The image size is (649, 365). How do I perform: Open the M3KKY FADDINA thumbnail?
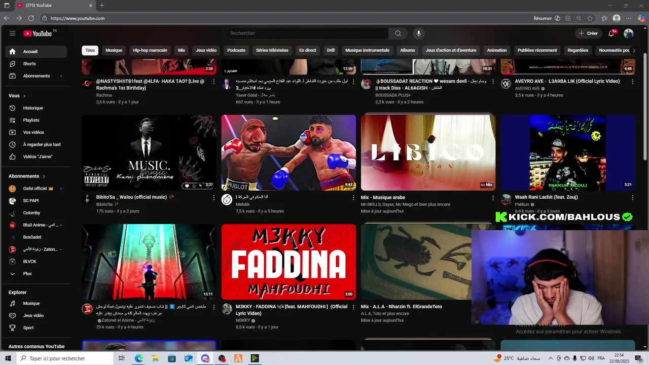tap(289, 262)
